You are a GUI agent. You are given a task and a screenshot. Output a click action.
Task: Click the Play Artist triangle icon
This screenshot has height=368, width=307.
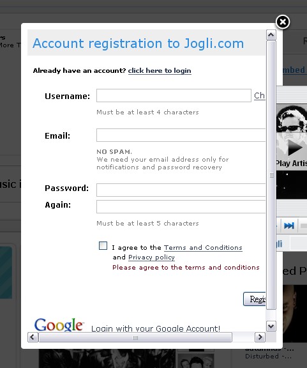pos(295,148)
